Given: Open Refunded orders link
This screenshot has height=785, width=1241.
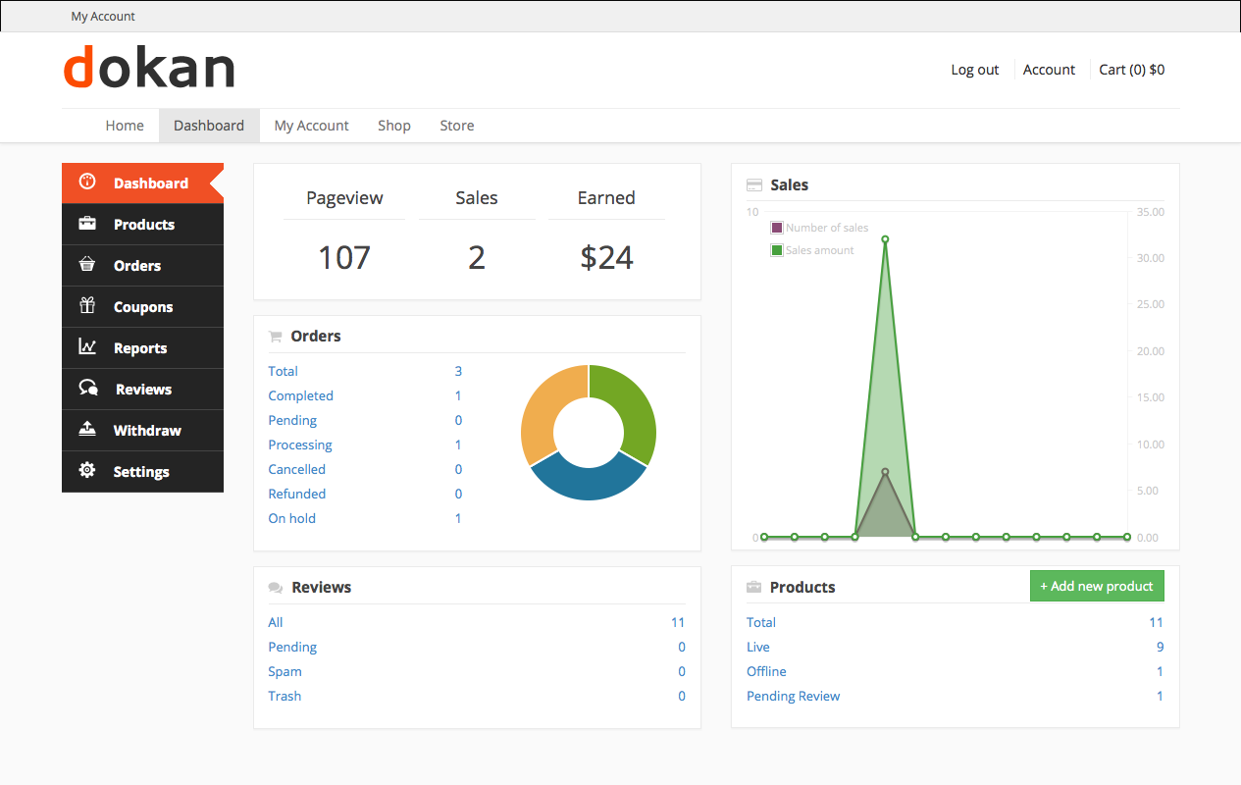Looking at the screenshot, I should click(297, 494).
